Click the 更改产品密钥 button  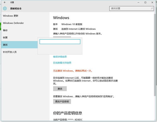pyautogui.click(x=62, y=102)
